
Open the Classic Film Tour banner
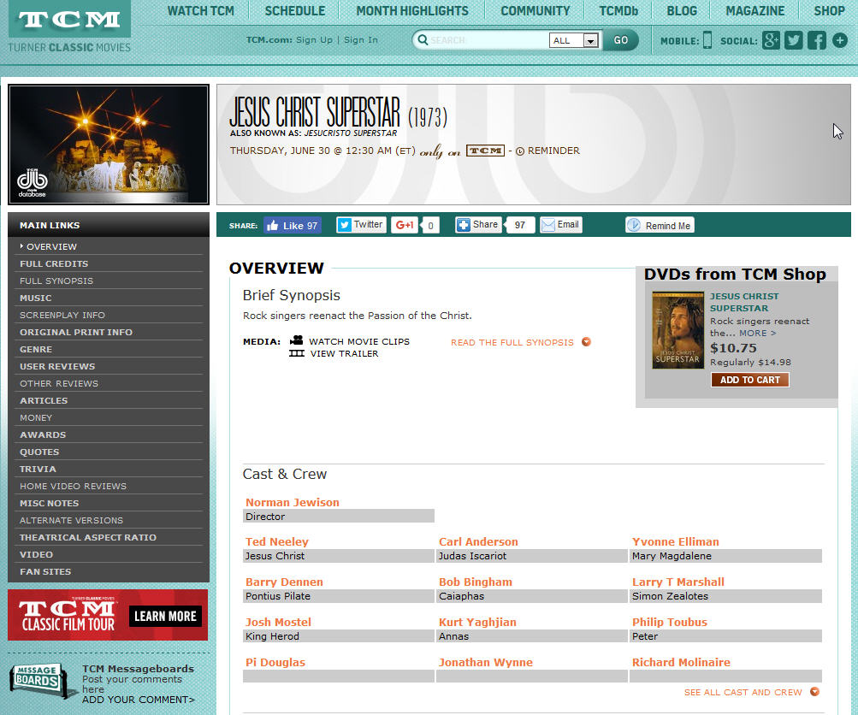click(x=108, y=615)
